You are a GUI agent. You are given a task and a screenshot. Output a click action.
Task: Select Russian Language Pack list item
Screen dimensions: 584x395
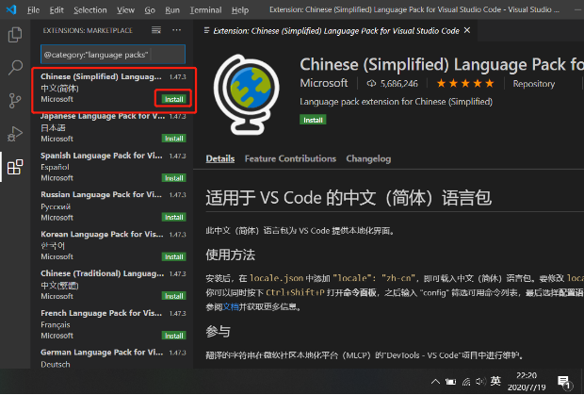[x=113, y=206]
